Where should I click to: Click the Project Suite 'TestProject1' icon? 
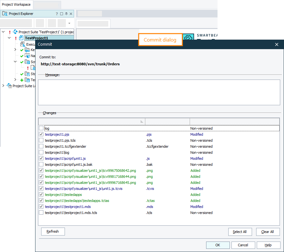15,32
